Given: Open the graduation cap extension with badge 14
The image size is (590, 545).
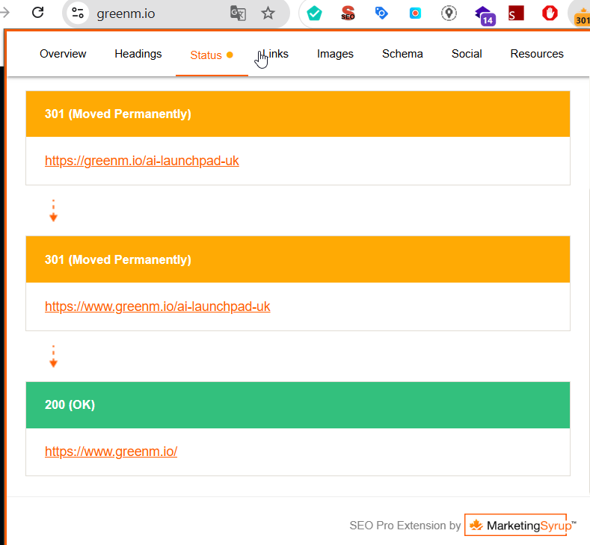Looking at the screenshot, I should coord(485,16).
